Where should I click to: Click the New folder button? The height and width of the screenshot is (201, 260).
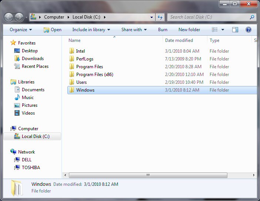click(x=189, y=30)
